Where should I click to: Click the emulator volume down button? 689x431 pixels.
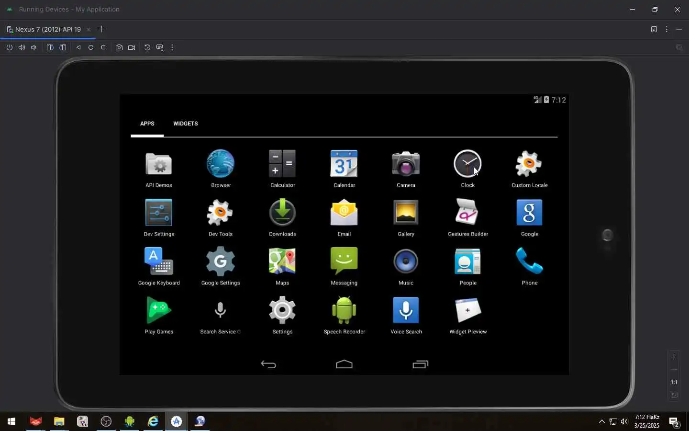(33, 47)
